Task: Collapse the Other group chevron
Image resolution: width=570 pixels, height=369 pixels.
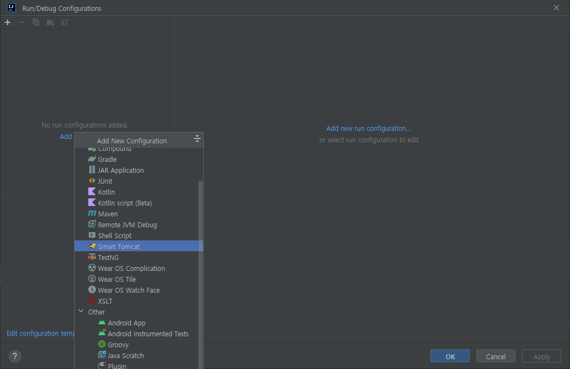Action: pos(81,312)
